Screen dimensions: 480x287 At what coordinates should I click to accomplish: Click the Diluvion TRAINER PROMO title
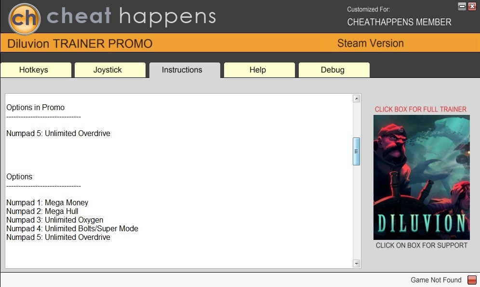point(80,44)
